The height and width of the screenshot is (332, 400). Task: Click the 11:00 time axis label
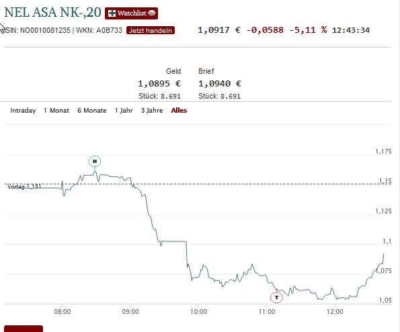pos(267,312)
